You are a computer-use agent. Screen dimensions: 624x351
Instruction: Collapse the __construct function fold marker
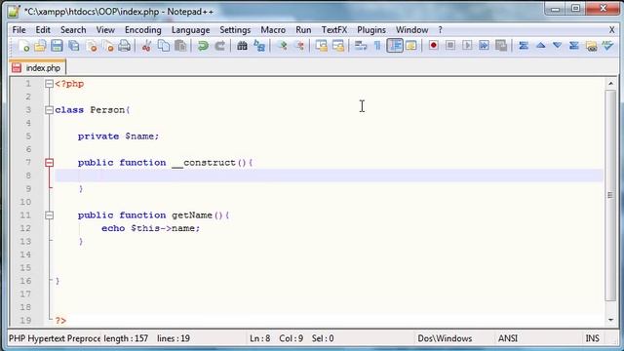pyautogui.click(x=49, y=163)
